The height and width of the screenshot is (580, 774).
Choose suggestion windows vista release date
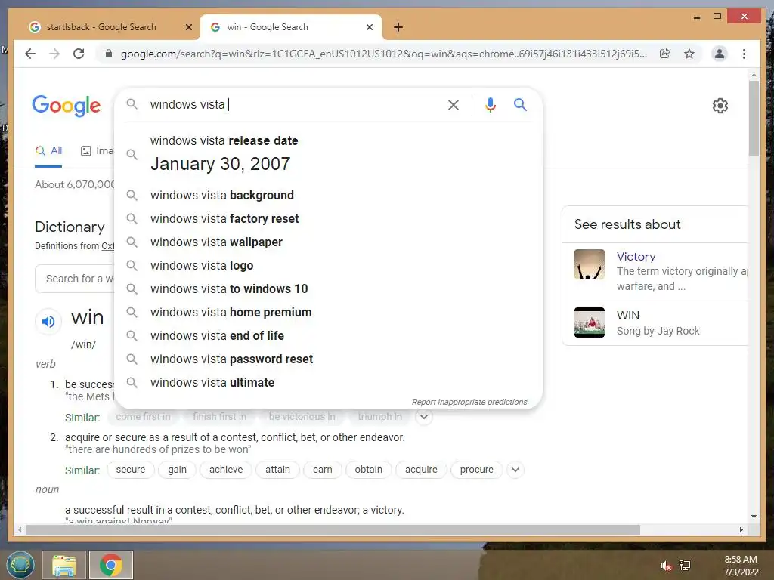pos(328,153)
